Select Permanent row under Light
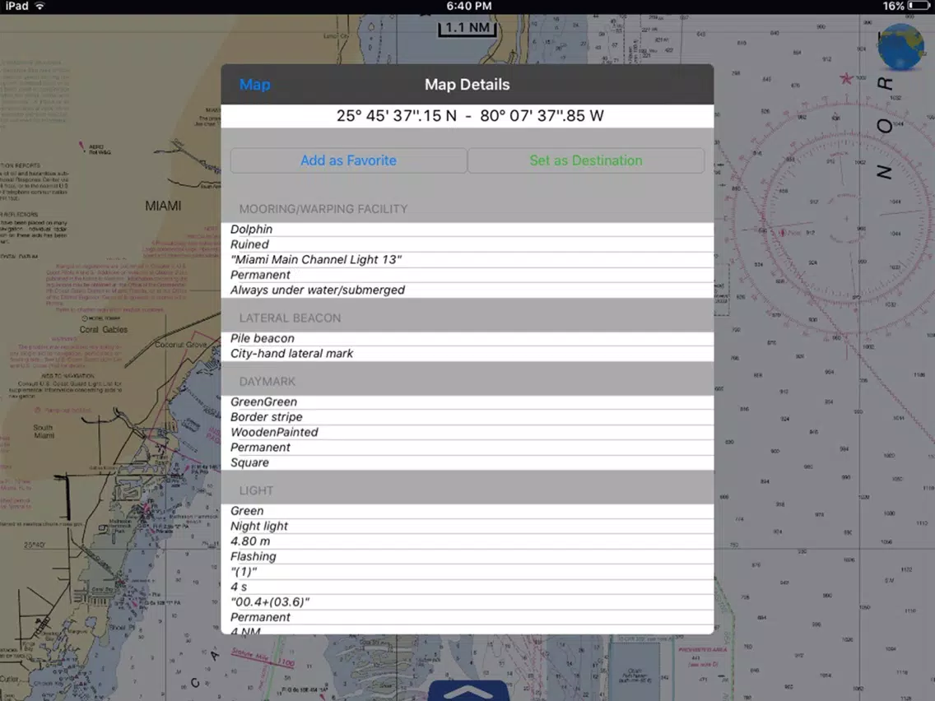The image size is (935, 701). pos(467,618)
